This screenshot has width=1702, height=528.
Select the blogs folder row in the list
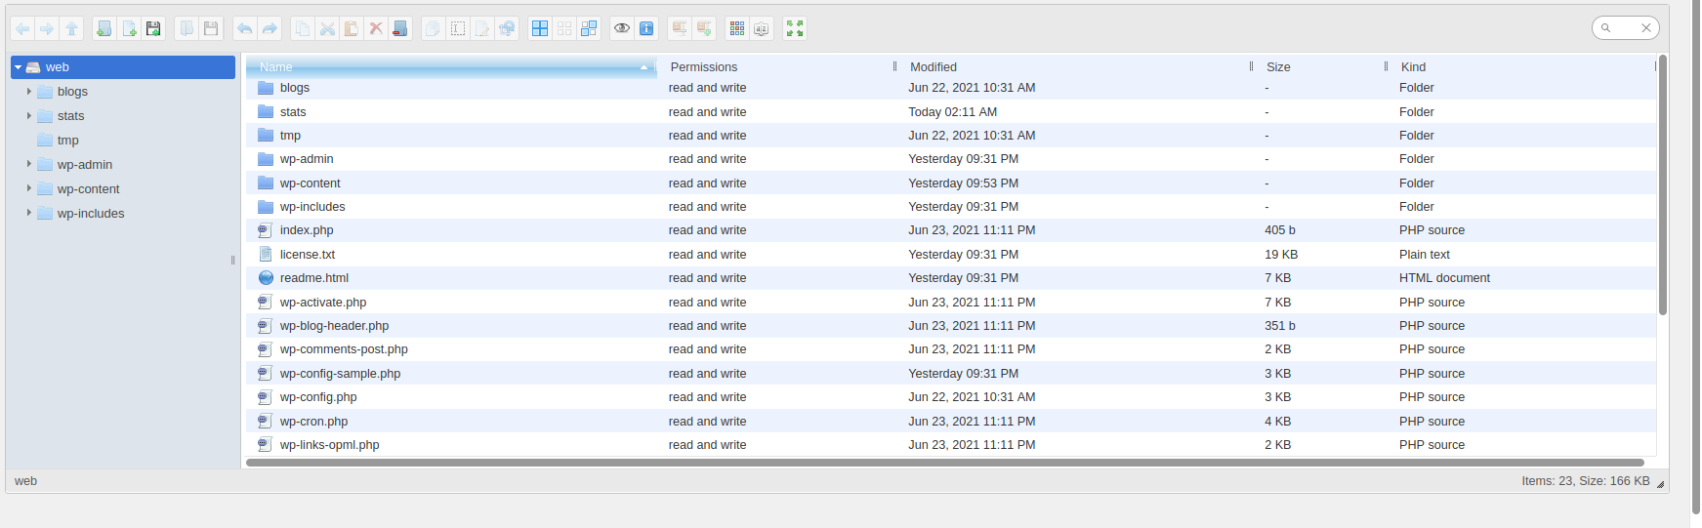951,88
